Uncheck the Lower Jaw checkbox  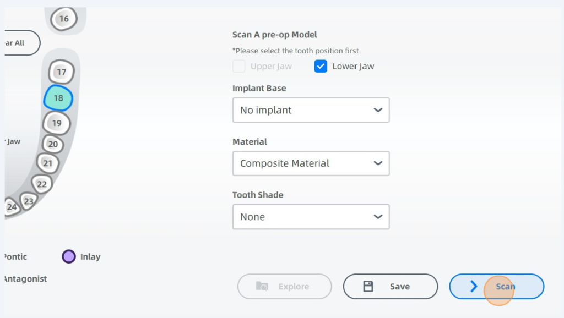coord(321,67)
